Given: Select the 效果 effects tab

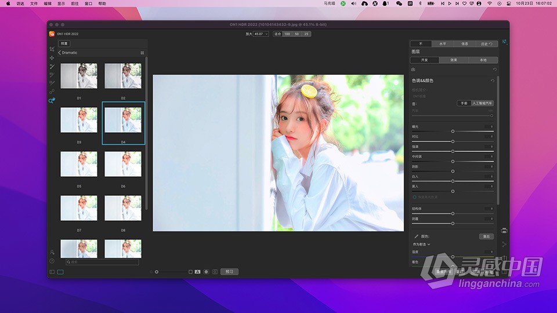Looking at the screenshot, I should (454, 60).
